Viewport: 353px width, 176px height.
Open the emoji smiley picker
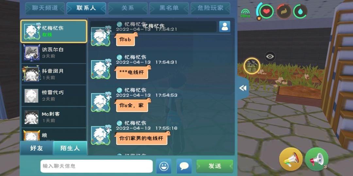(x=164, y=166)
